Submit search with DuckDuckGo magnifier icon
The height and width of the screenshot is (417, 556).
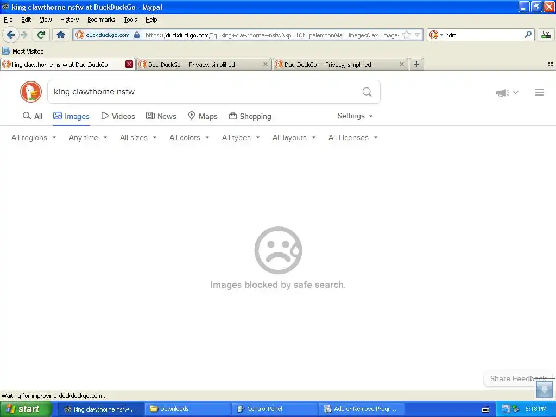367,92
